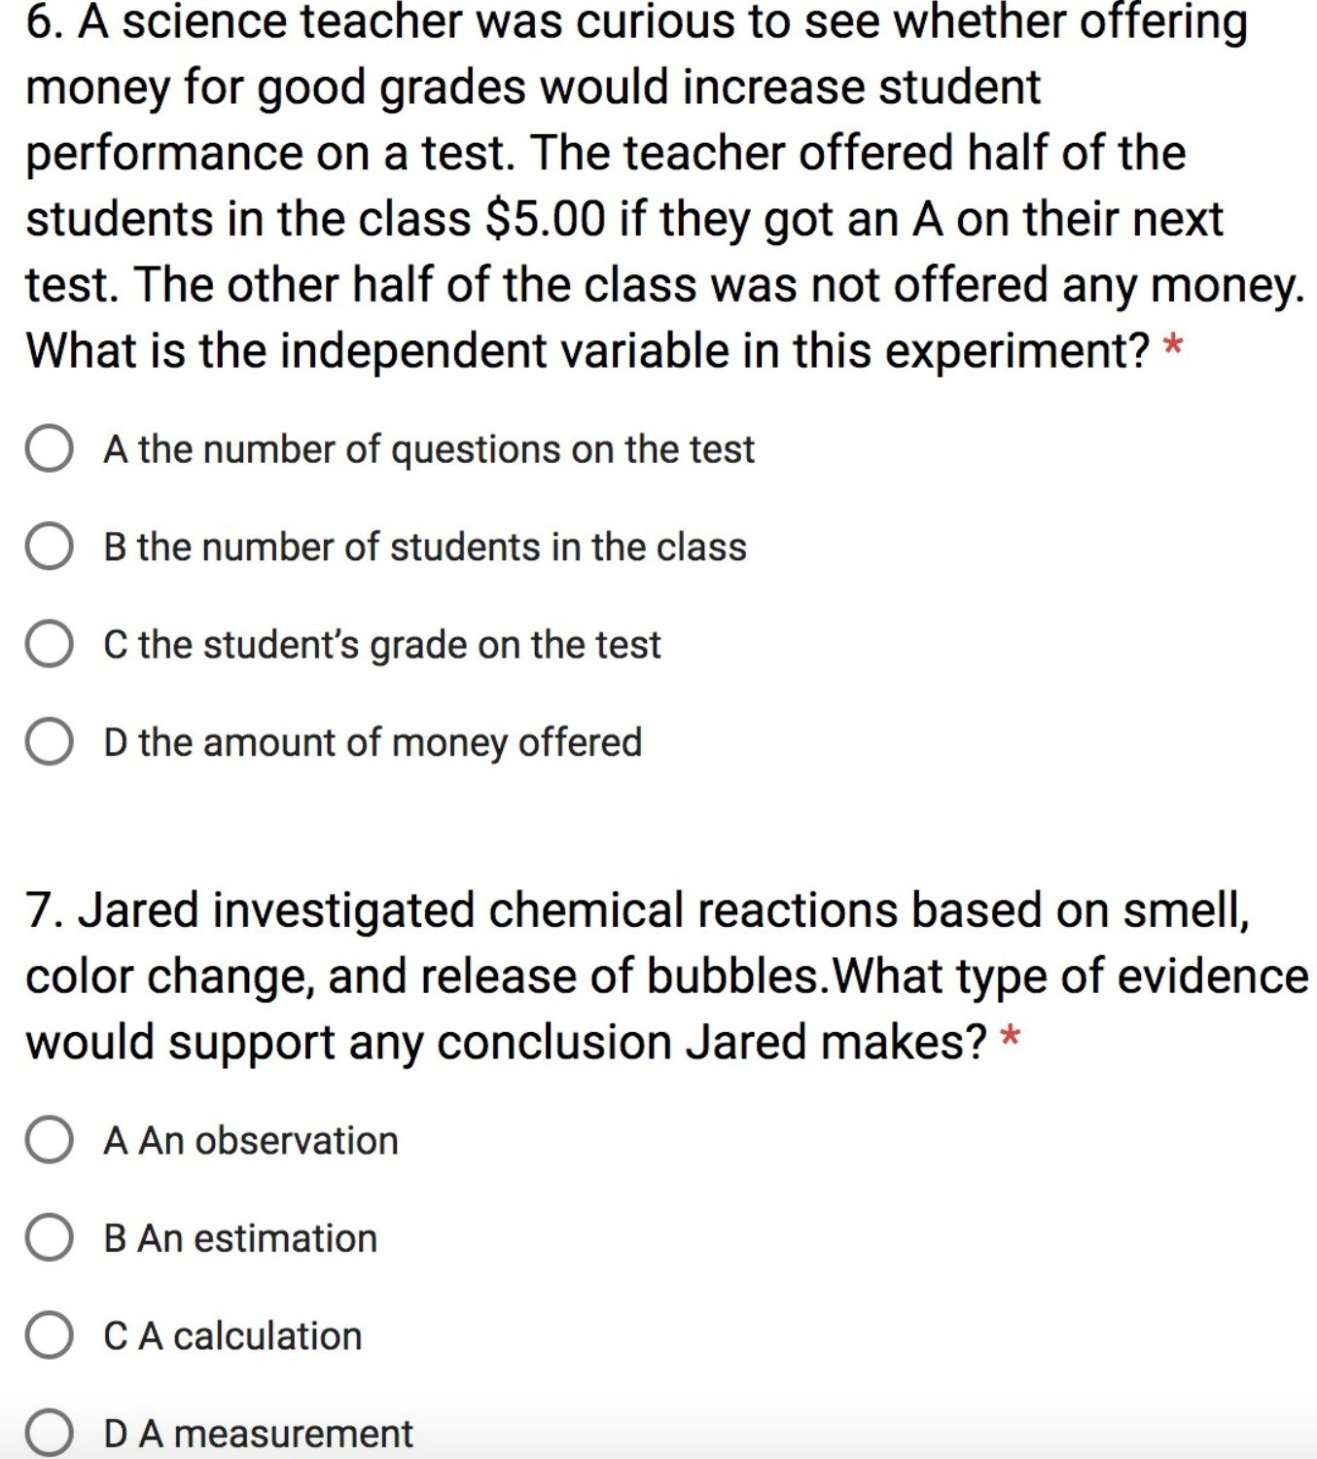Choose radio for student's grade on test
The image size is (1317, 1459).
point(49,645)
